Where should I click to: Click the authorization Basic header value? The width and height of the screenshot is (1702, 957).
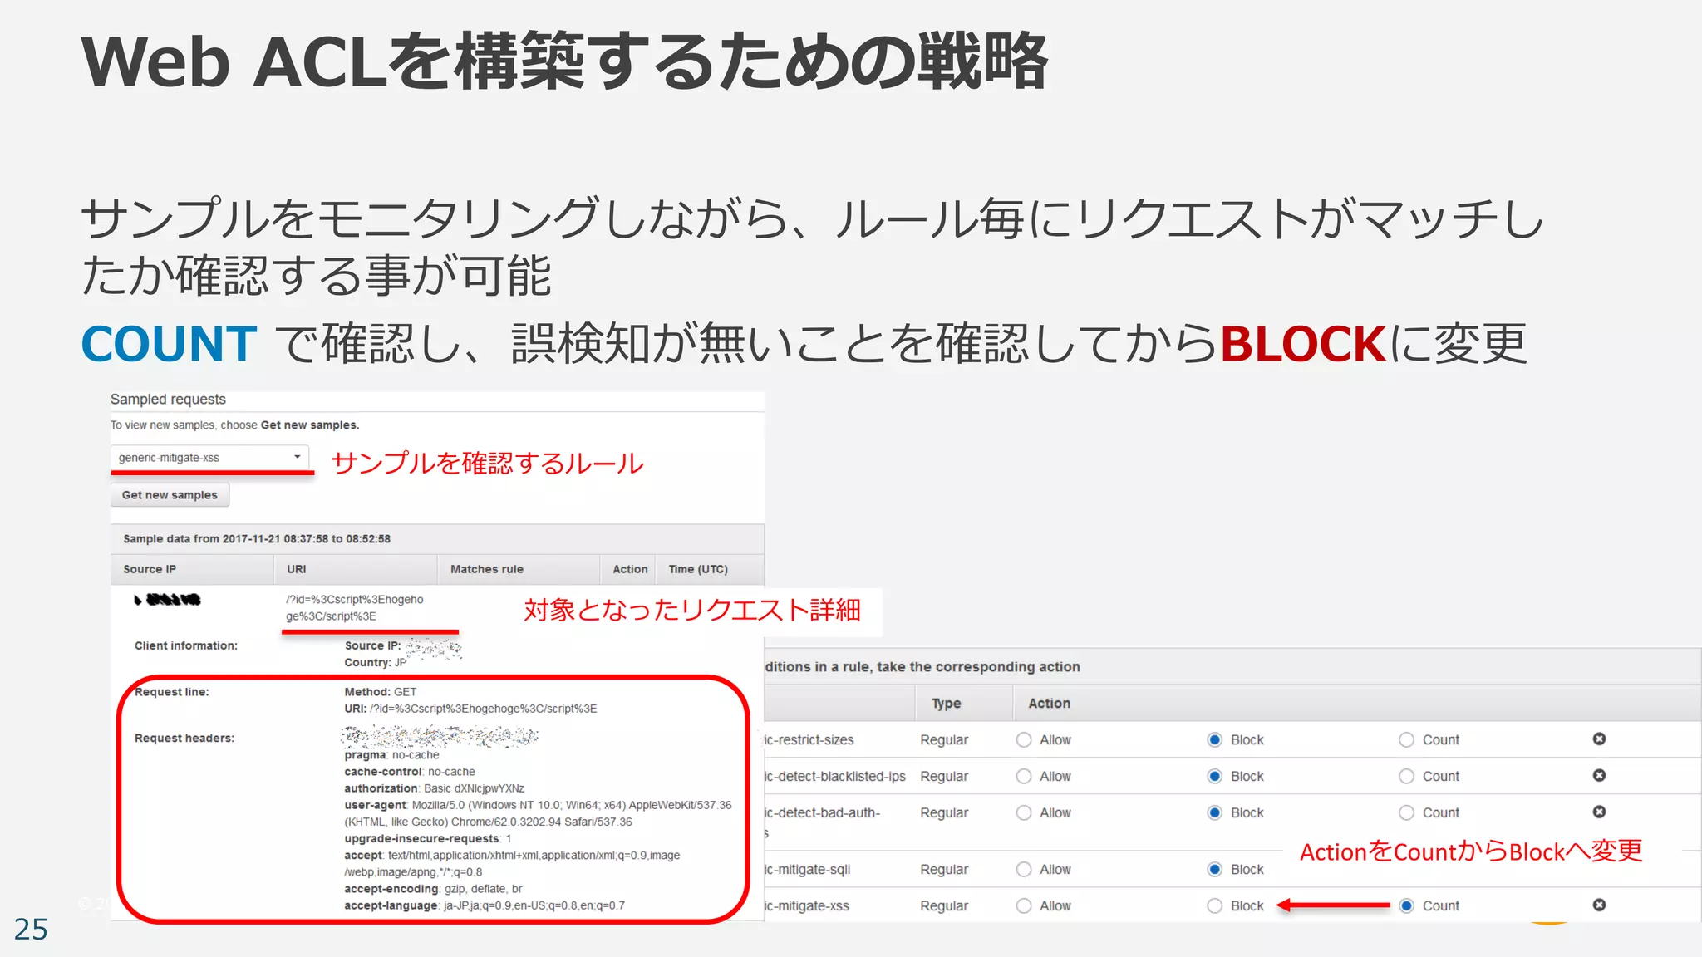[x=435, y=788]
